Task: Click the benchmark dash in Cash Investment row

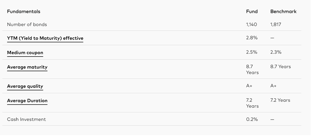Action: (x=272, y=120)
